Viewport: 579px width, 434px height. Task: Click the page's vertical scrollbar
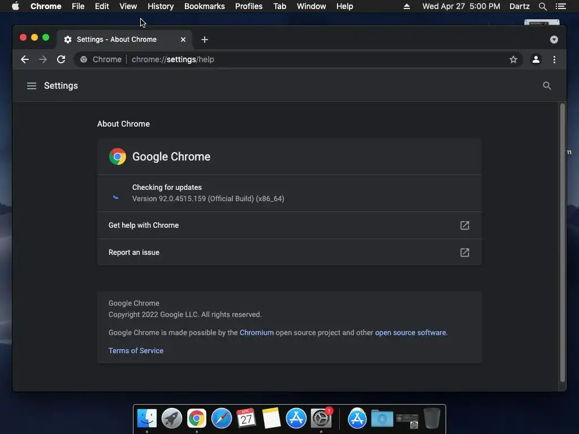(563, 243)
